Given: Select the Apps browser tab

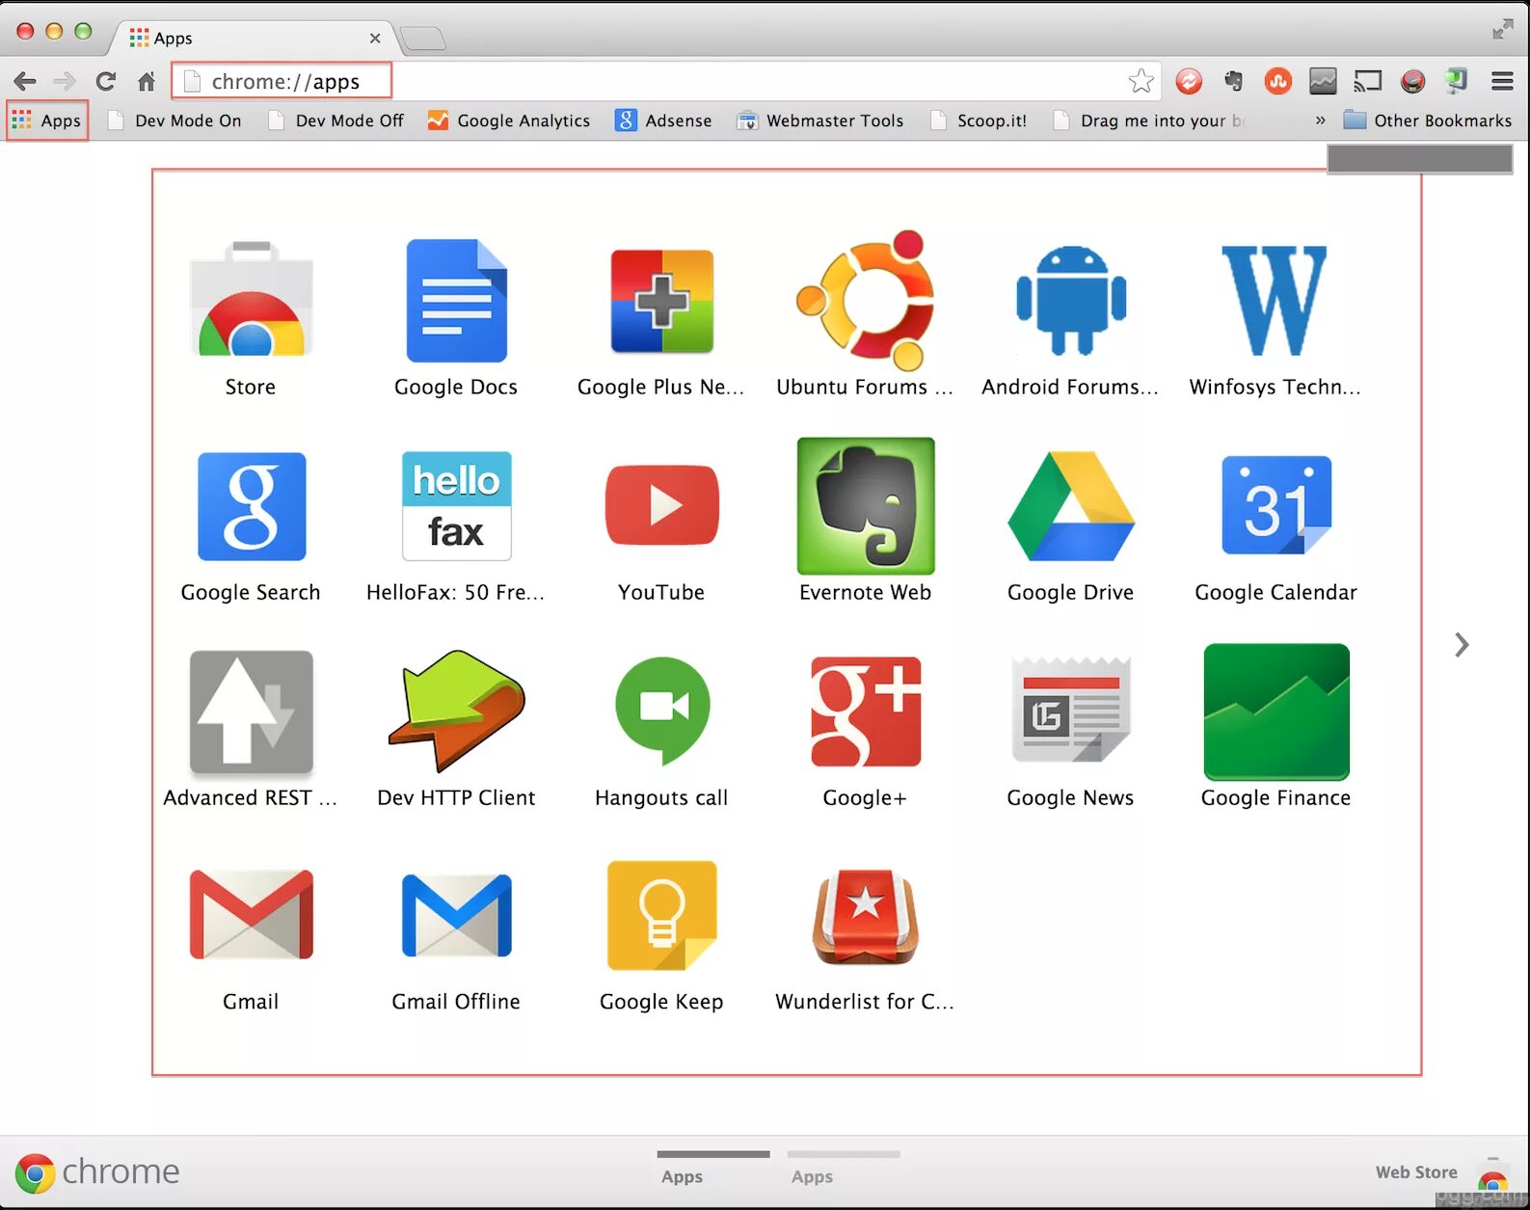Looking at the screenshot, I should coord(253,39).
